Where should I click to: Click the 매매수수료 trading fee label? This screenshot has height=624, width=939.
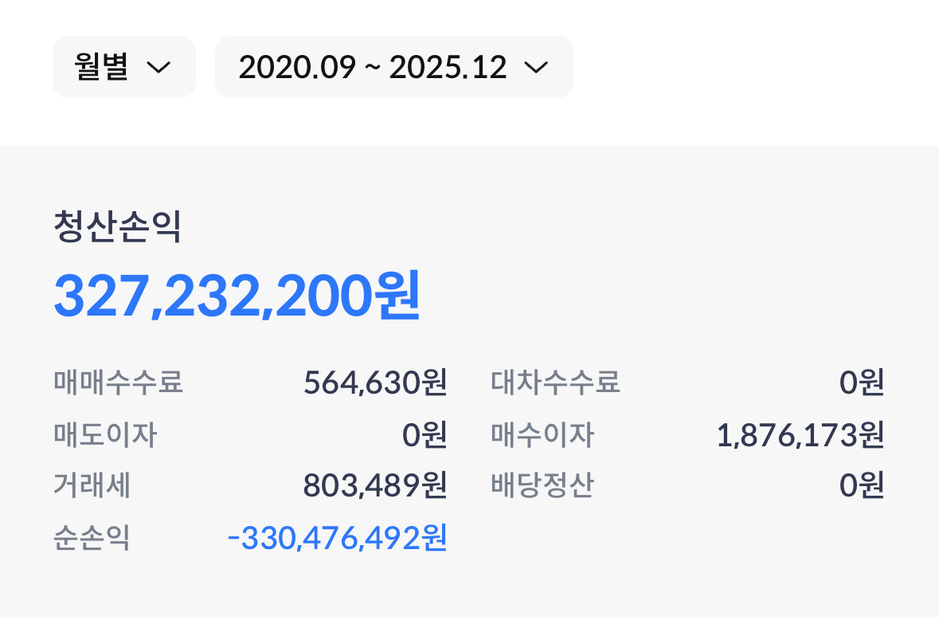point(117,383)
